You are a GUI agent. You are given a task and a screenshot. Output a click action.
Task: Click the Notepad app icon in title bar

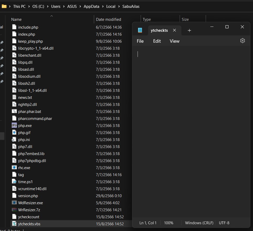[x=140, y=30]
